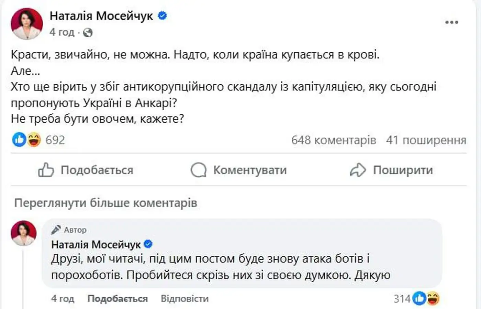Open the Поширити share options

pos(391,170)
